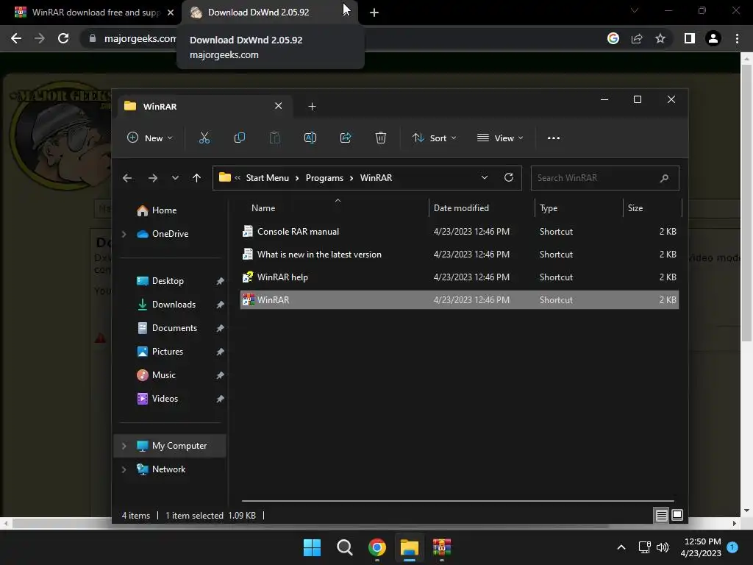This screenshot has width=753, height=565.
Task: Click the search magnifier in Search WinRAR box
Action: tap(665, 178)
